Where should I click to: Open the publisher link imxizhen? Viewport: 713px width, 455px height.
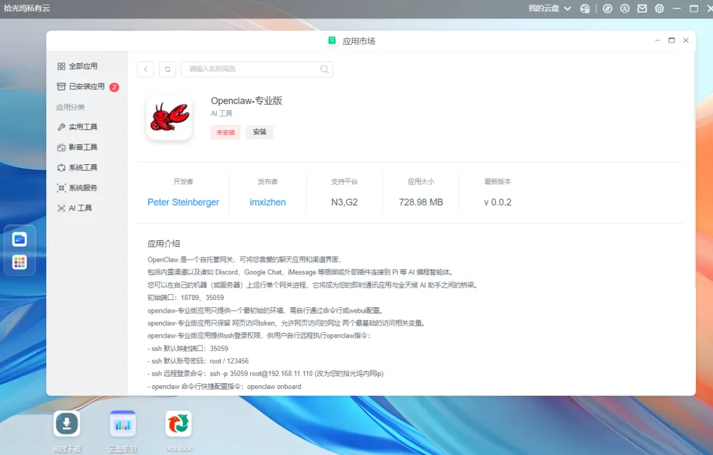267,202
